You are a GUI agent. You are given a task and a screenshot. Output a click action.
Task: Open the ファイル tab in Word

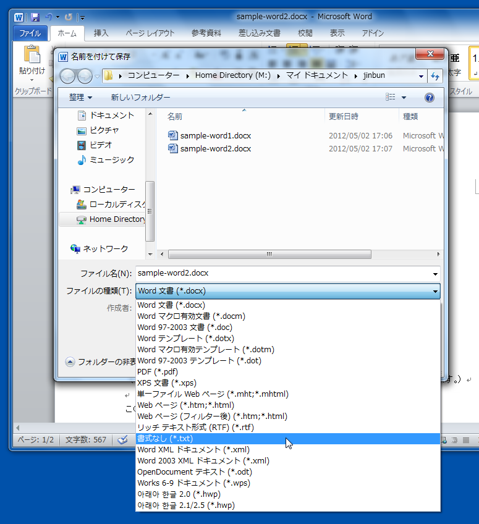(x=30, y=33)
